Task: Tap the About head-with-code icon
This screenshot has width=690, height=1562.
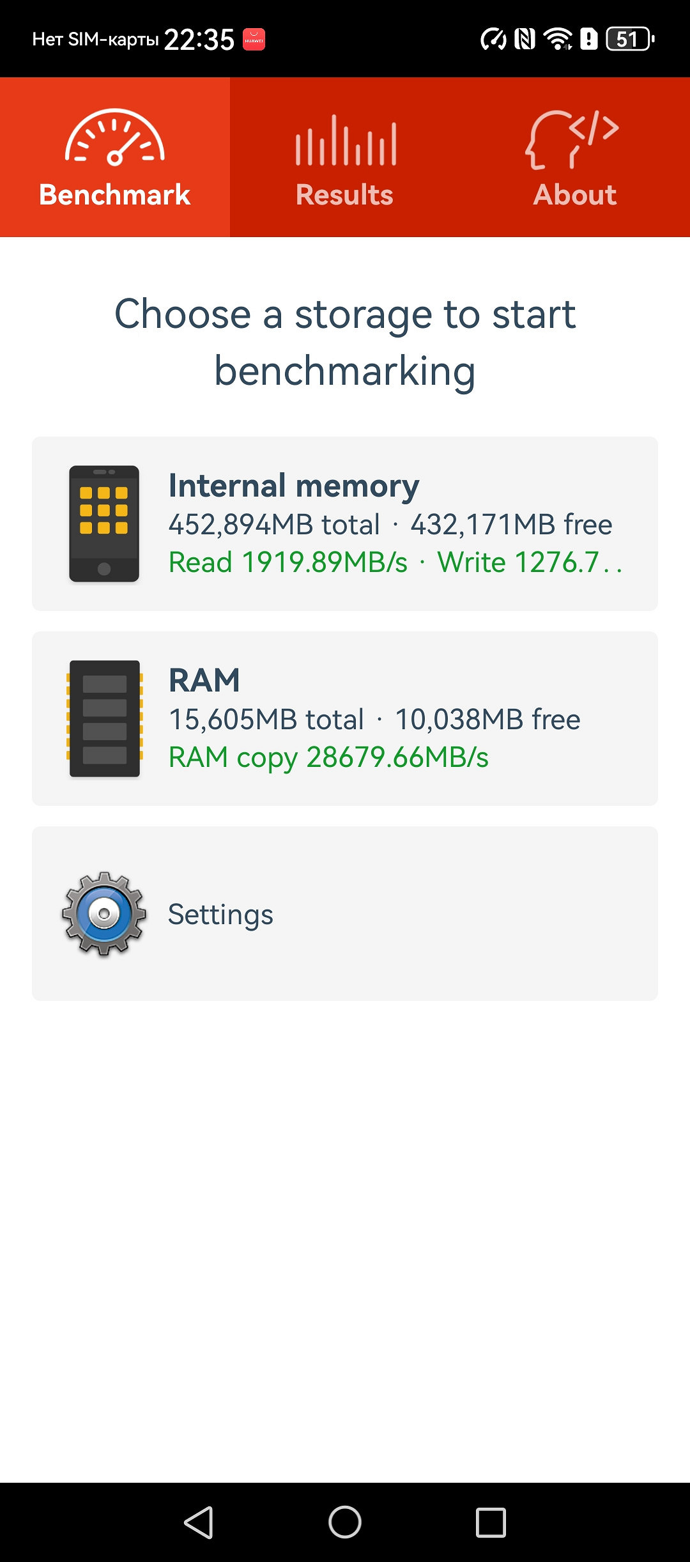Action: point(572,139)
